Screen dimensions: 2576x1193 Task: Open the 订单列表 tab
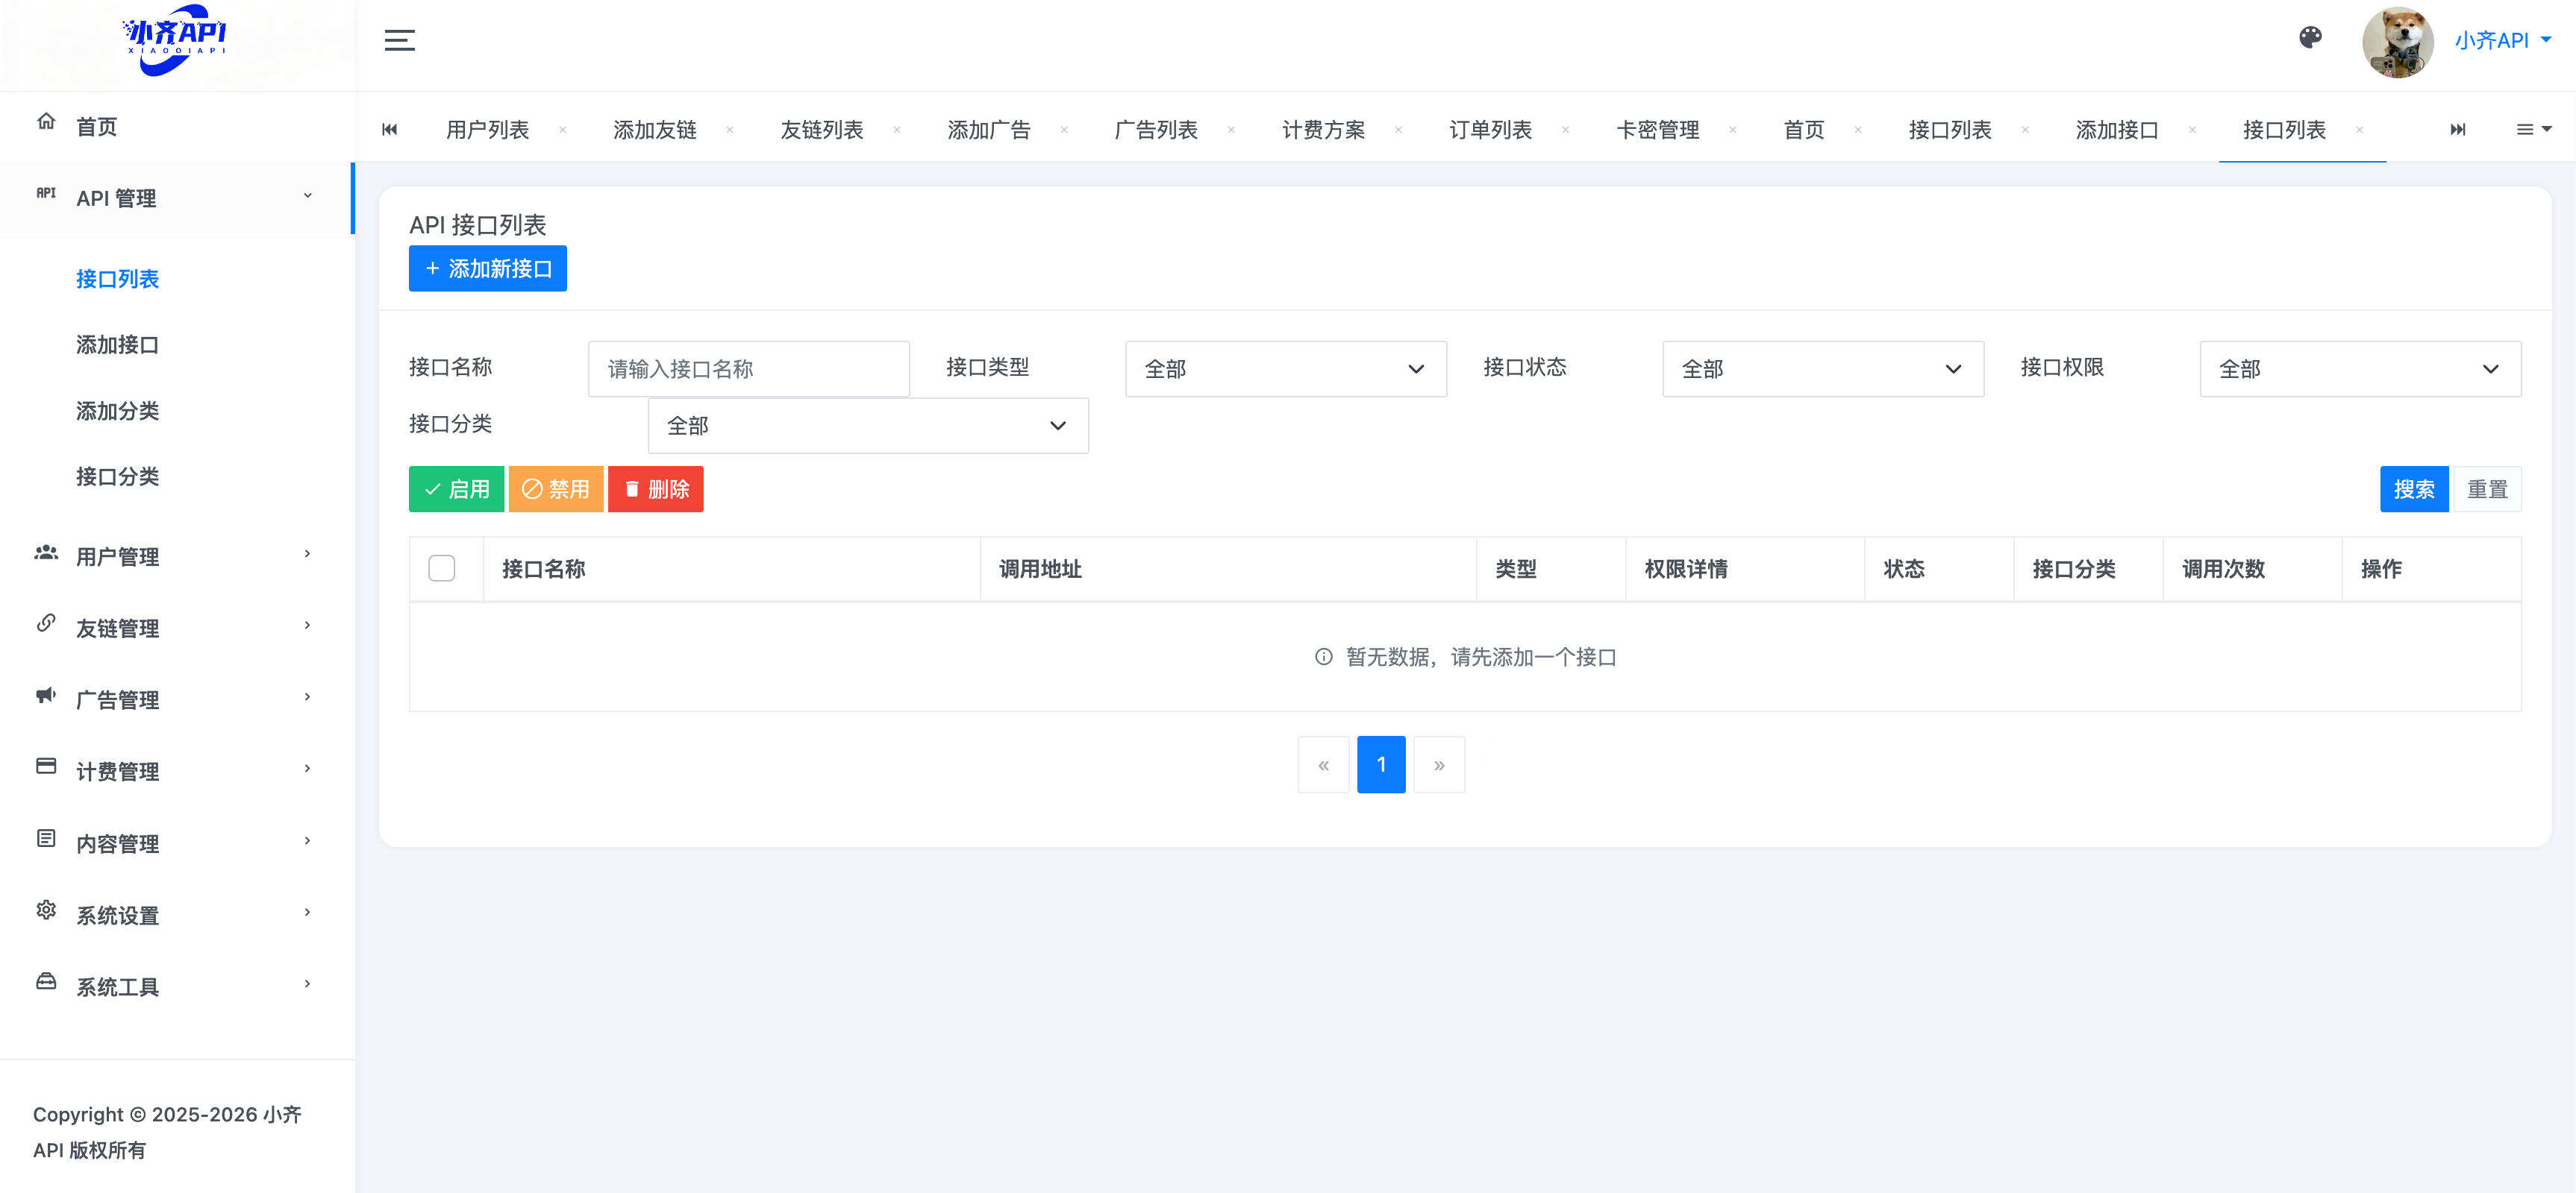[1492, 130]
